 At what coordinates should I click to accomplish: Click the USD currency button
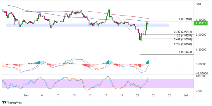pos(202,4)
